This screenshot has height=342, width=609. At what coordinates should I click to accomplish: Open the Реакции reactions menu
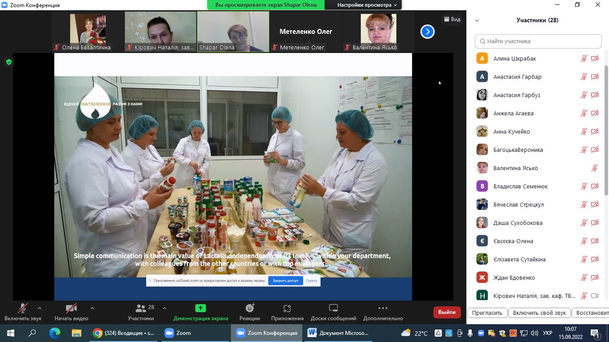(250, 312)
